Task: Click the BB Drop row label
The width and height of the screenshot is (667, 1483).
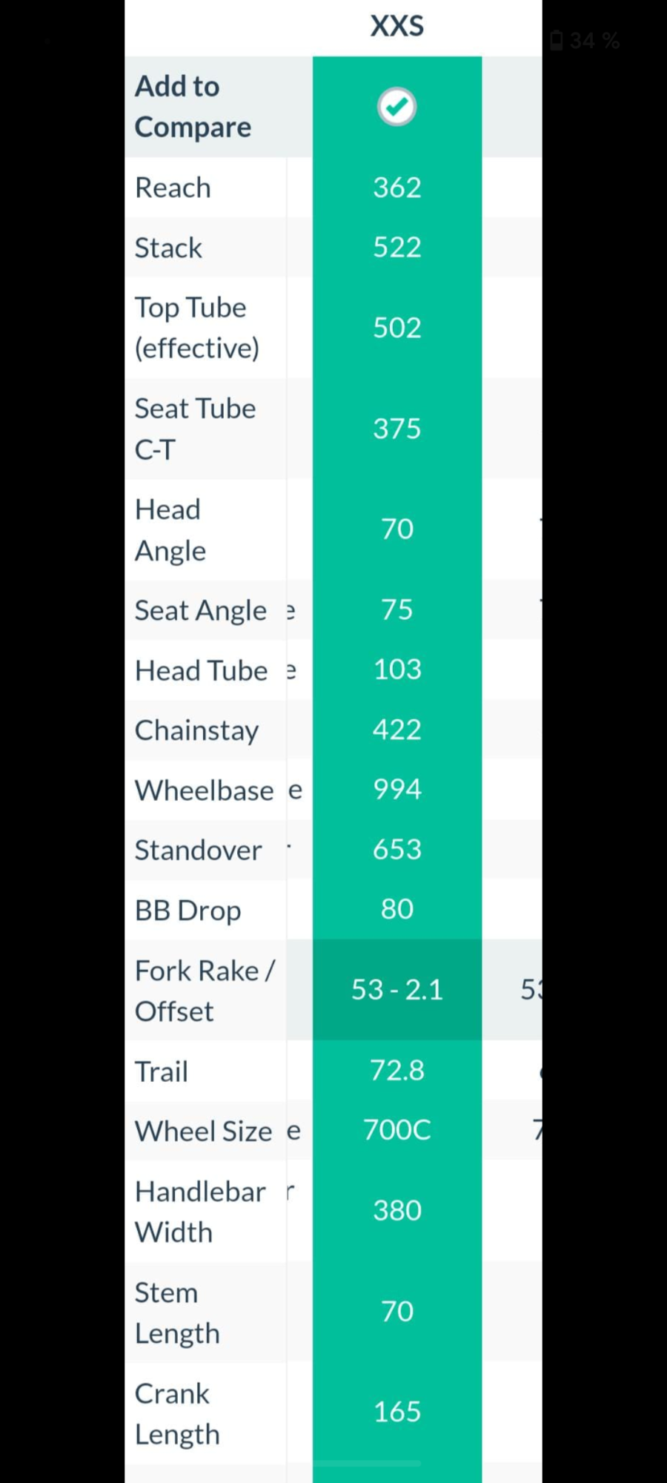Action: [188, 911]
